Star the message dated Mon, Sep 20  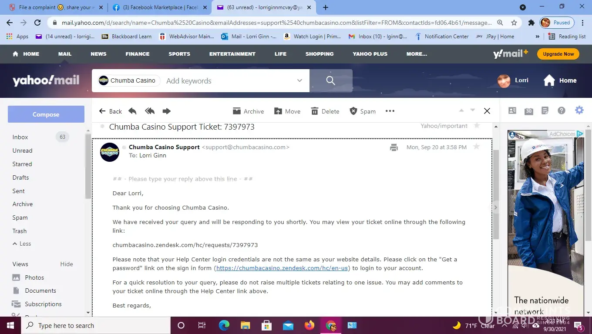click(477, 147)
